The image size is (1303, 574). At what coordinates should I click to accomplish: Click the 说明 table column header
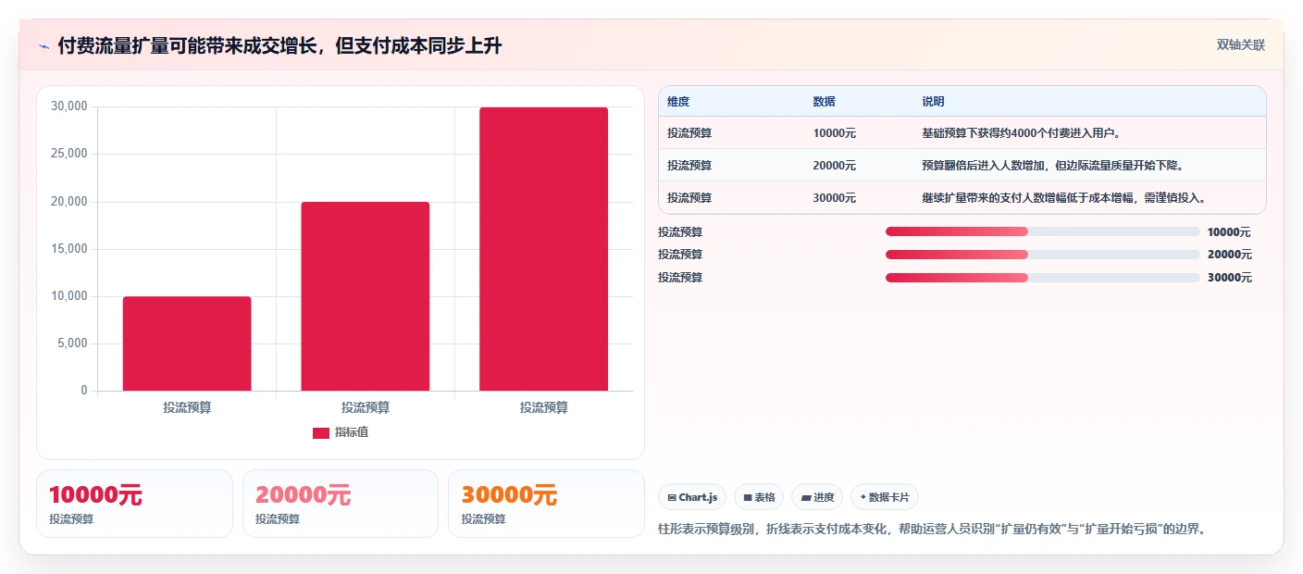tap(933, 102)
